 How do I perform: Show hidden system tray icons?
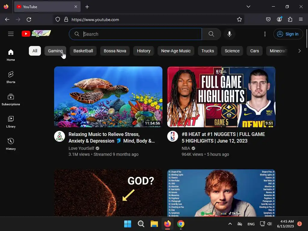230,224
